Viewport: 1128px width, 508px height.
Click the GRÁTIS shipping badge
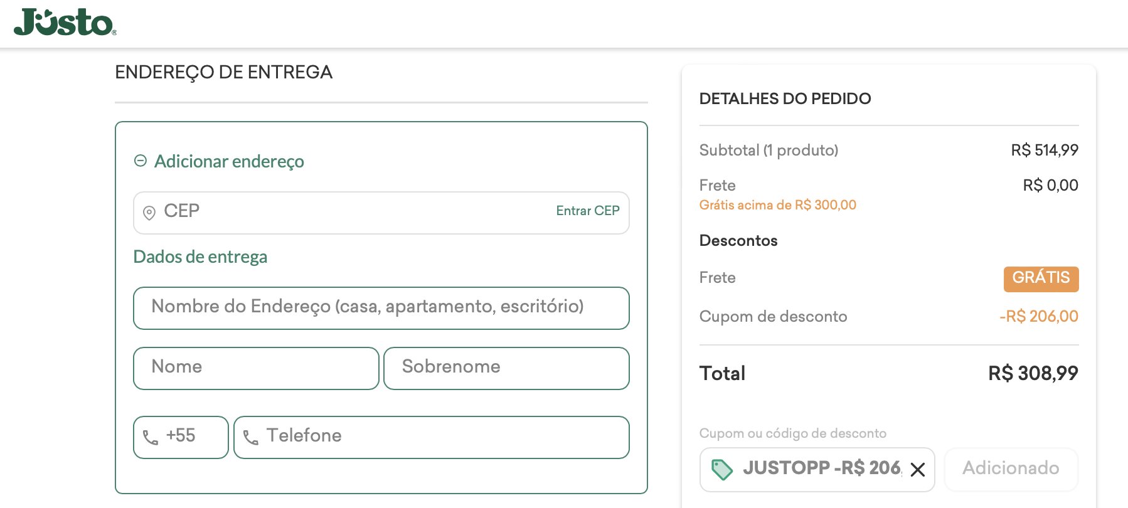pos(1041,278)
